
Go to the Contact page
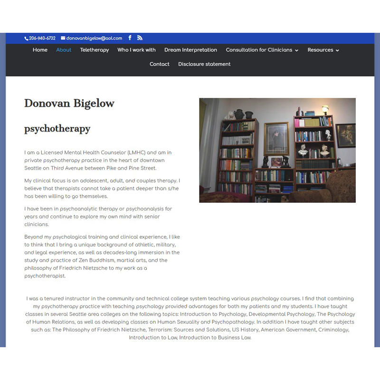pyautogui.click(x=160, y=64)
